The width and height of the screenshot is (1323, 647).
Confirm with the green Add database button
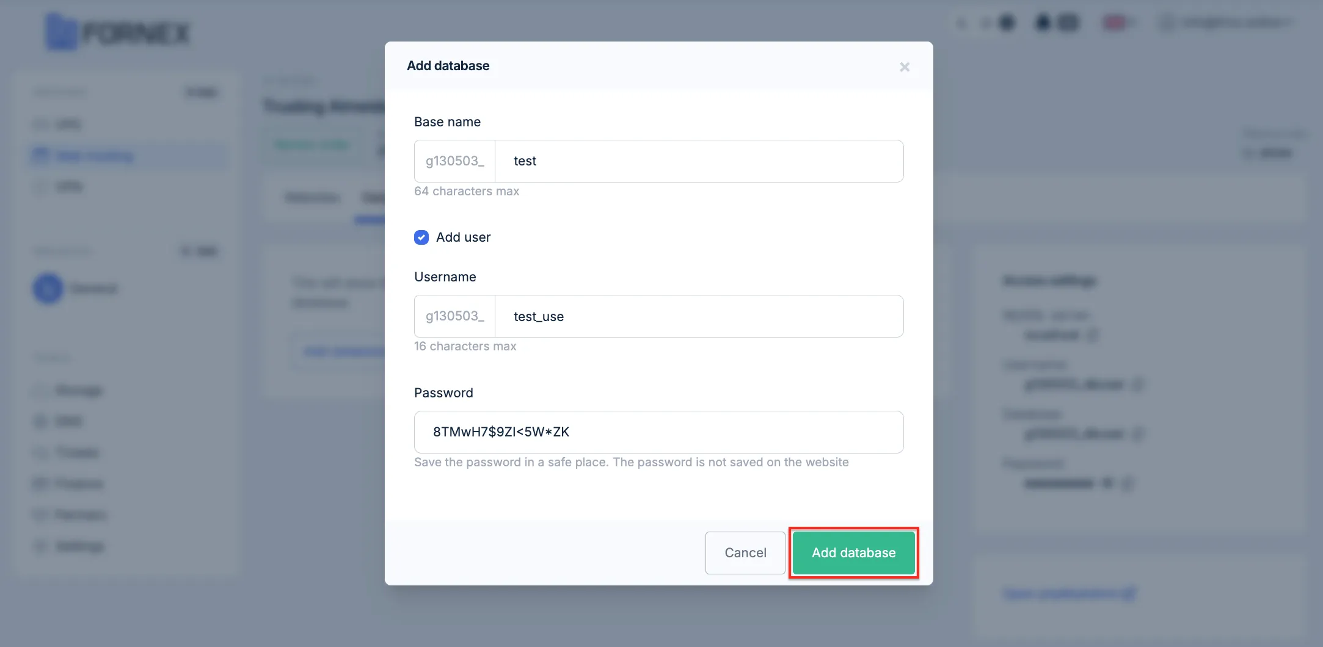[853, 553]
